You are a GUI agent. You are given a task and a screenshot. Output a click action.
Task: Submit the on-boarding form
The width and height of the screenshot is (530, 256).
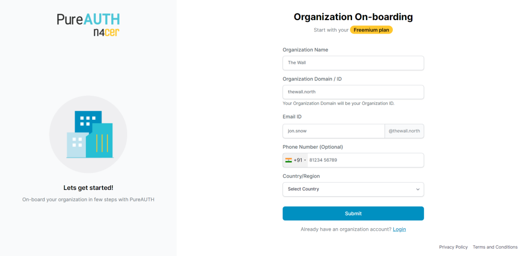(x=353, y=214)
